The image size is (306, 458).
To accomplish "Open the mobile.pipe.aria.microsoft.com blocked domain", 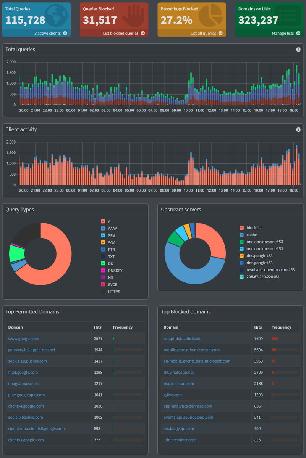I will click(191, 350).
